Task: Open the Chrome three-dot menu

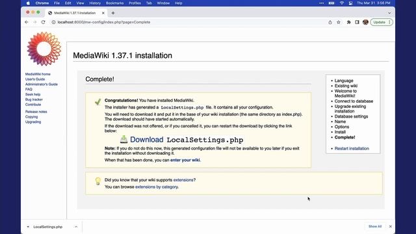Action: pyautogui.click(x=389, y=22)
